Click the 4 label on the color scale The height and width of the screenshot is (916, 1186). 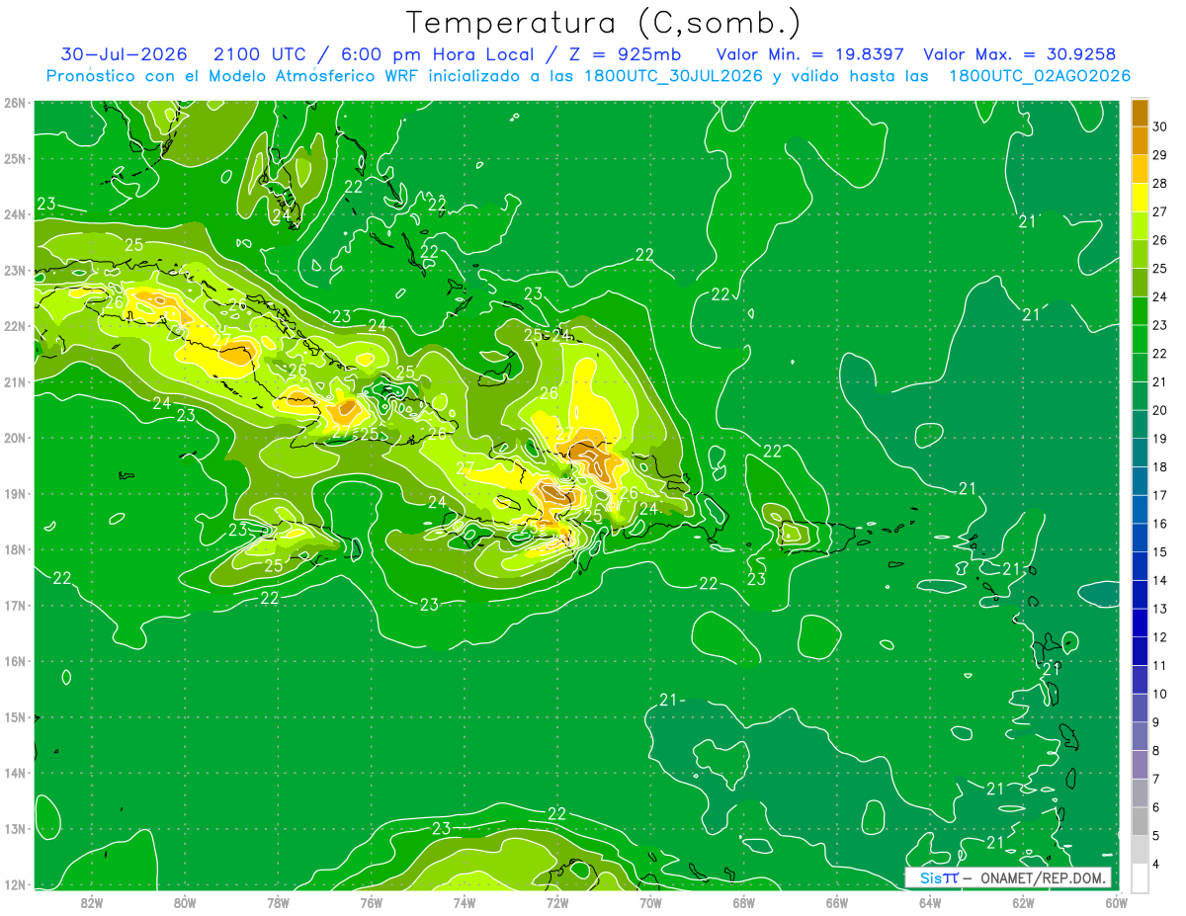pyautogui.click(x=1156, y=864)
